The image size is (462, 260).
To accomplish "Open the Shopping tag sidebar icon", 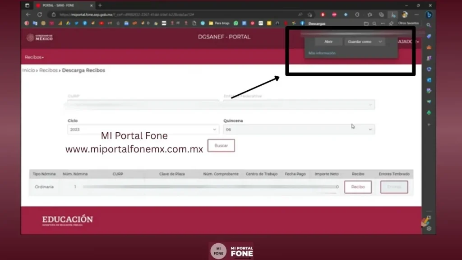I will click(429, 36).
